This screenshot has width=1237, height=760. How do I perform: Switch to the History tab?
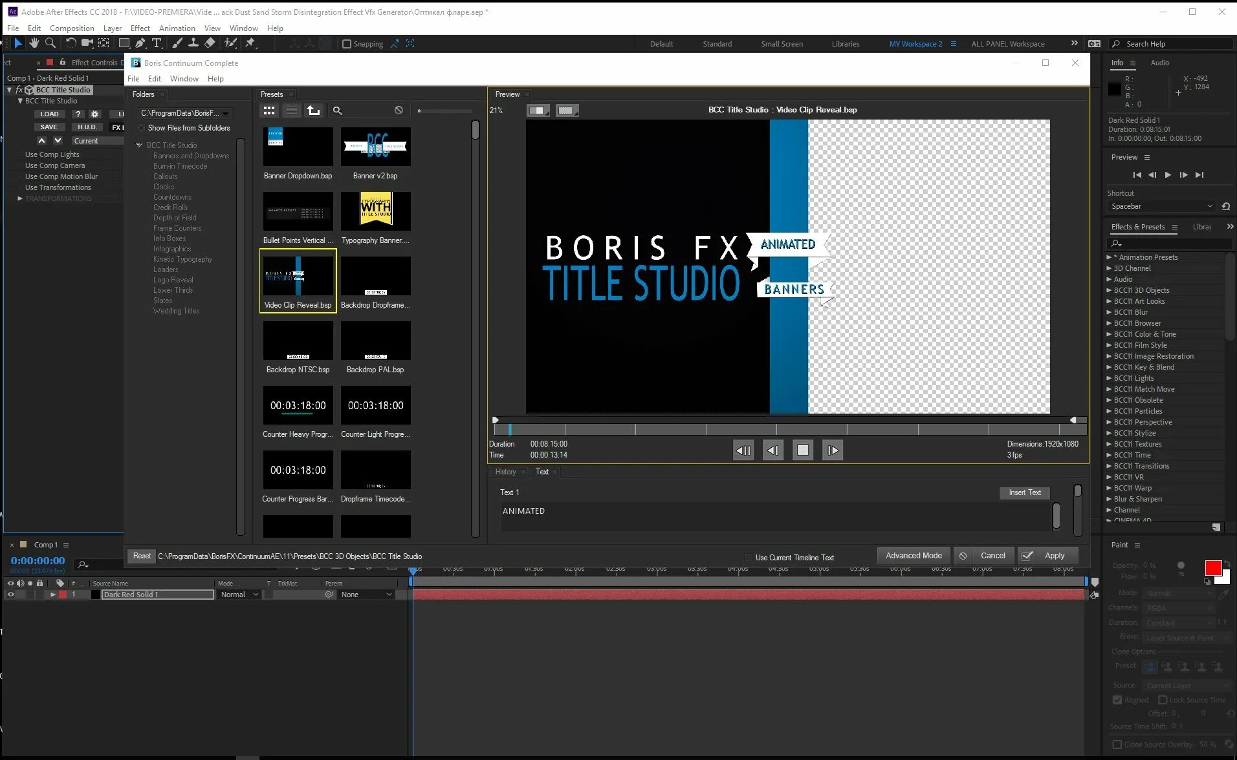tap(506, 472)
